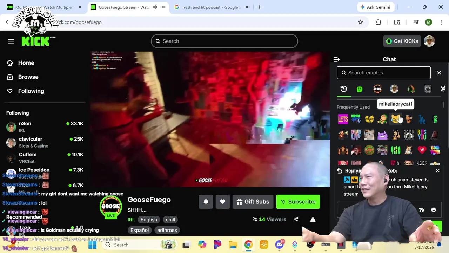Toggle notification bell for GooseFuego
This screenshot has height=253, width=449.
coord(206,202)
